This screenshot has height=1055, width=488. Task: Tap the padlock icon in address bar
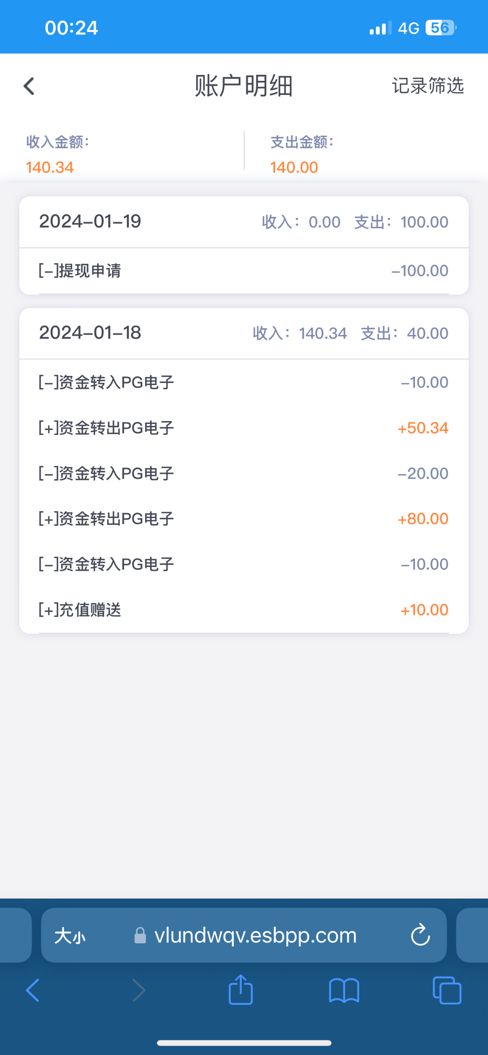coord(140,935)
